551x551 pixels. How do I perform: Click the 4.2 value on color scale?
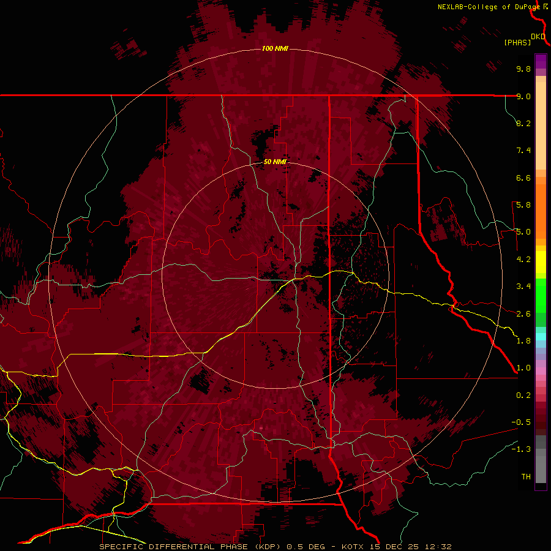click(x=523, y=260)
